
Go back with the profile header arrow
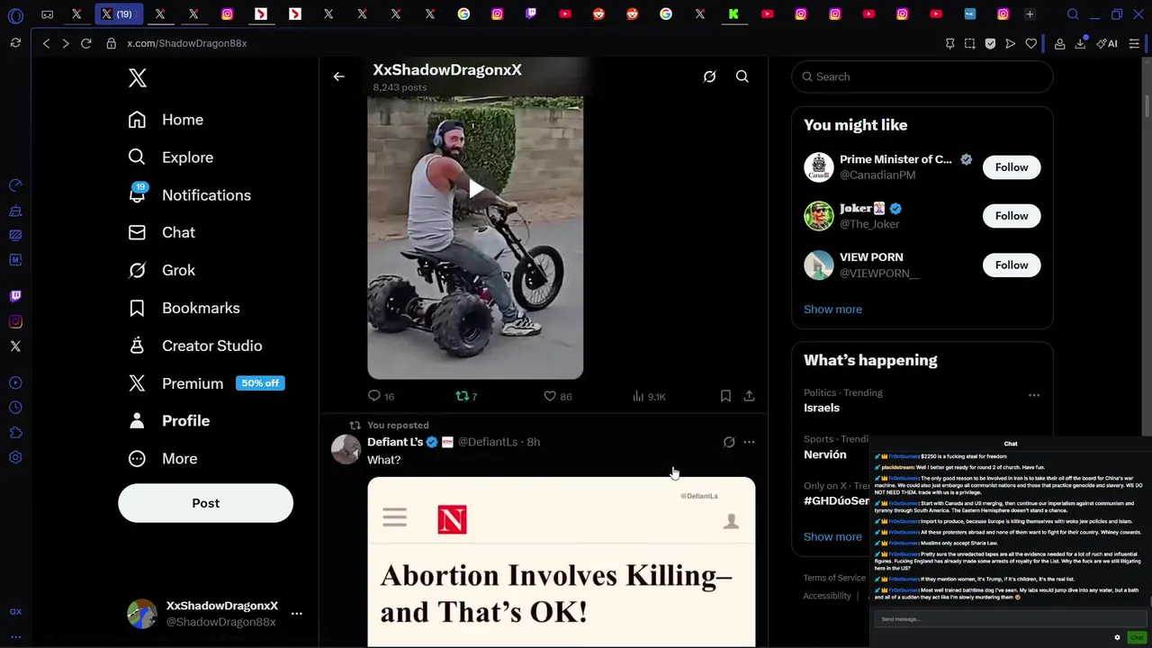[338, 76]
